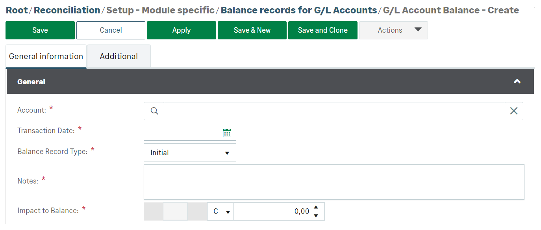The width and height of the screenshot is (541, 230).
Task: Collapse the General section with the chevron
Action: 517,82
